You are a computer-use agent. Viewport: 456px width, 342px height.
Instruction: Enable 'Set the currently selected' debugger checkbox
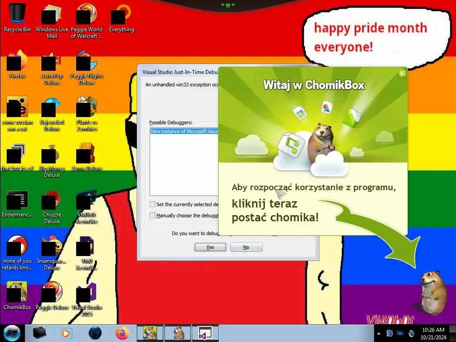tap(152, 204)
